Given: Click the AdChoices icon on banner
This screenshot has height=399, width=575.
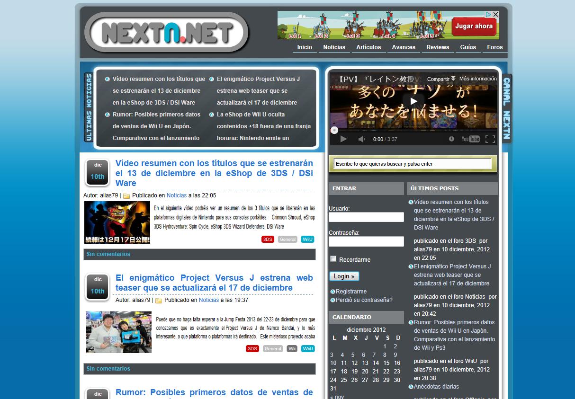Looking at the screenshot, I should 489,15.
